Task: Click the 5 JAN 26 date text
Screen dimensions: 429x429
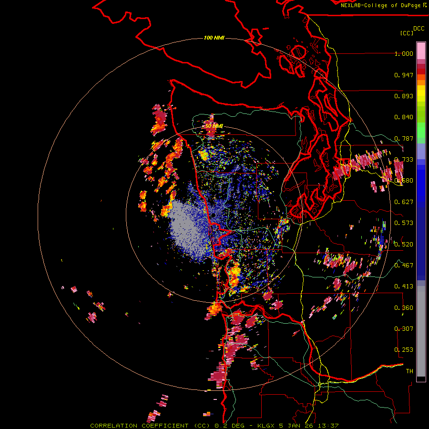Action: tap(297, 426)
